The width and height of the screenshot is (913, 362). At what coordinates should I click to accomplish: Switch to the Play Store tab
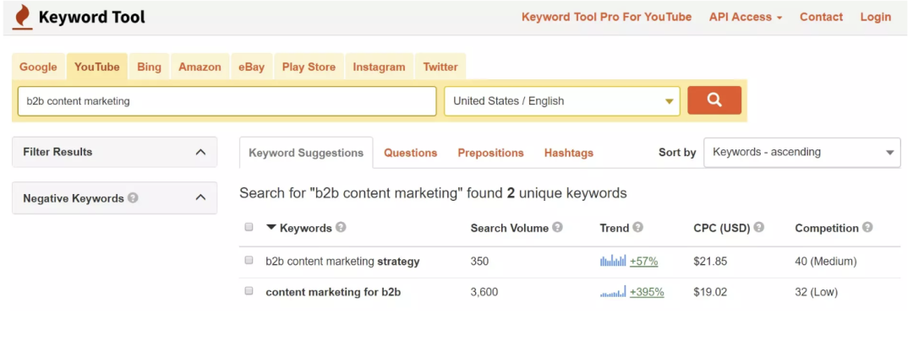pyautogui.click(x=309, y=67)
